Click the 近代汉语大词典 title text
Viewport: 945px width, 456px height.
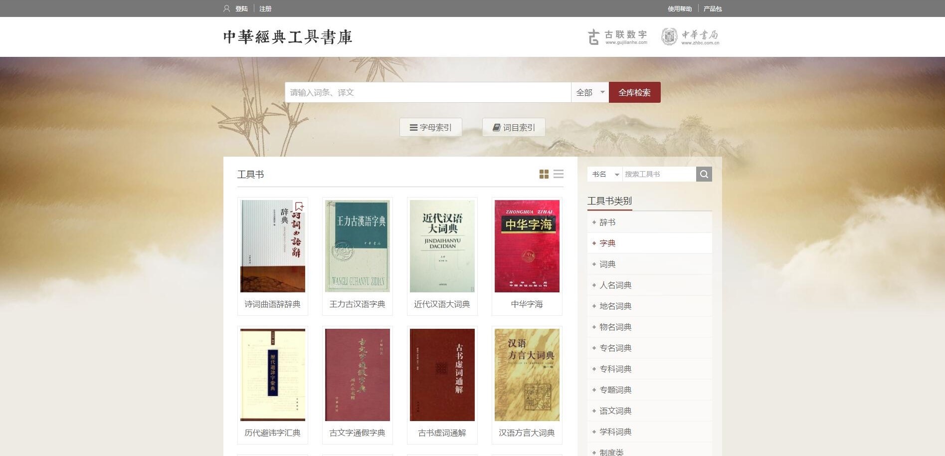[442, 304]
